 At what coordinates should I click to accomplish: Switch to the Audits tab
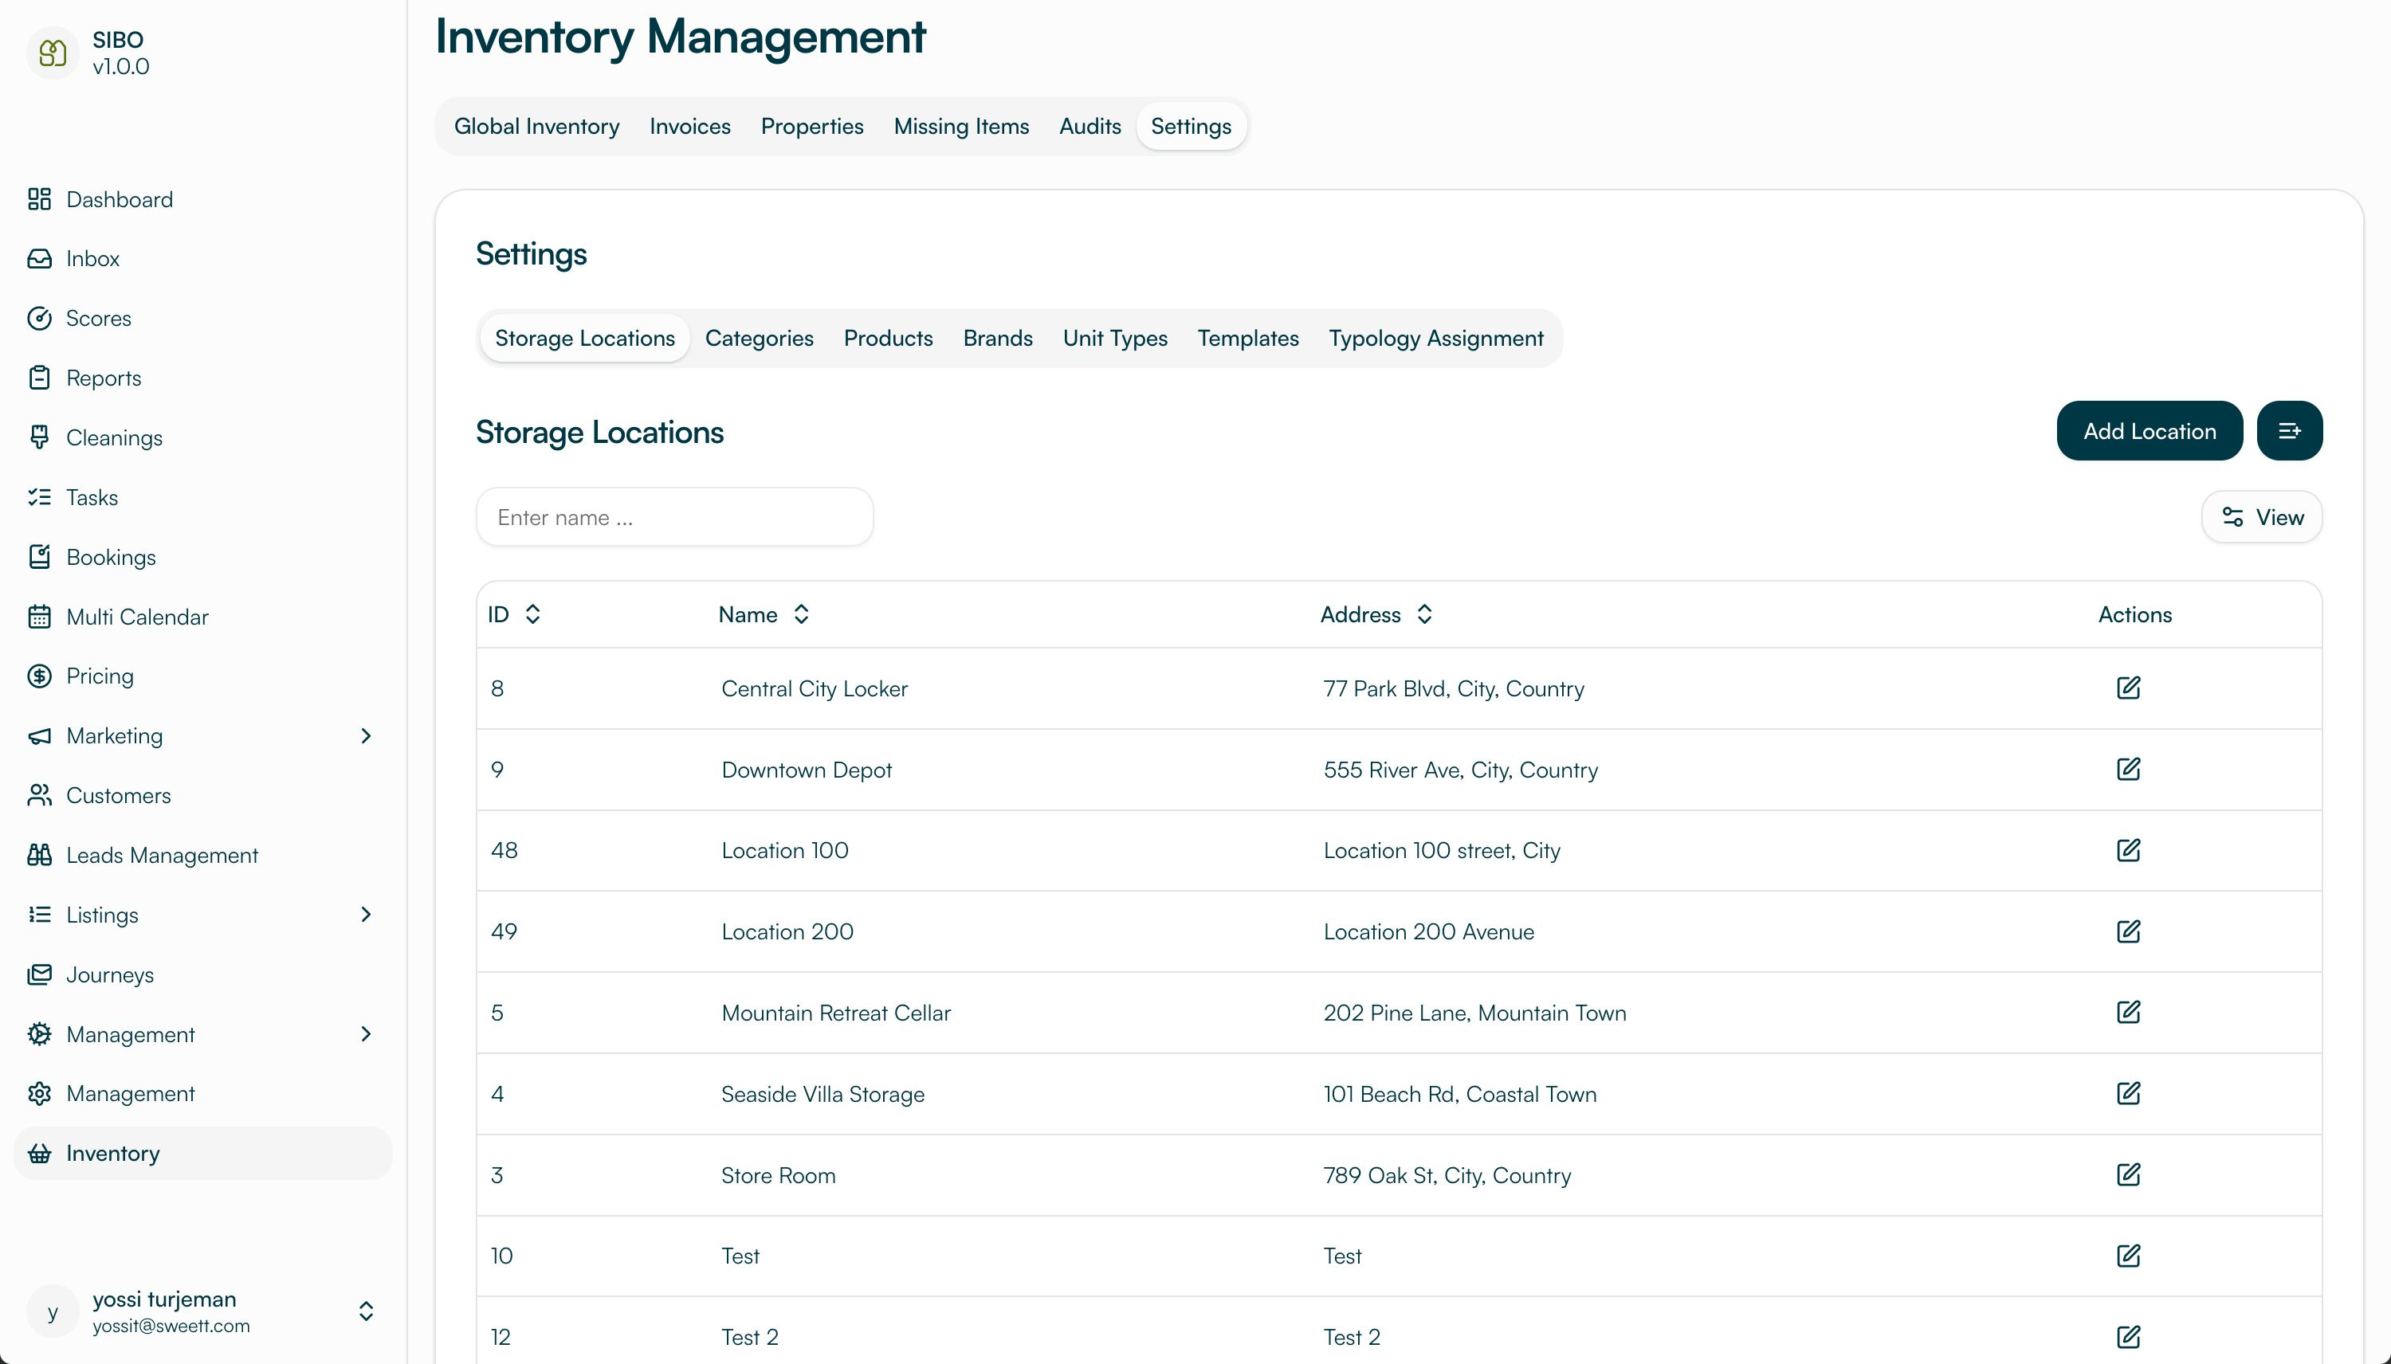tap(1089, 126)
